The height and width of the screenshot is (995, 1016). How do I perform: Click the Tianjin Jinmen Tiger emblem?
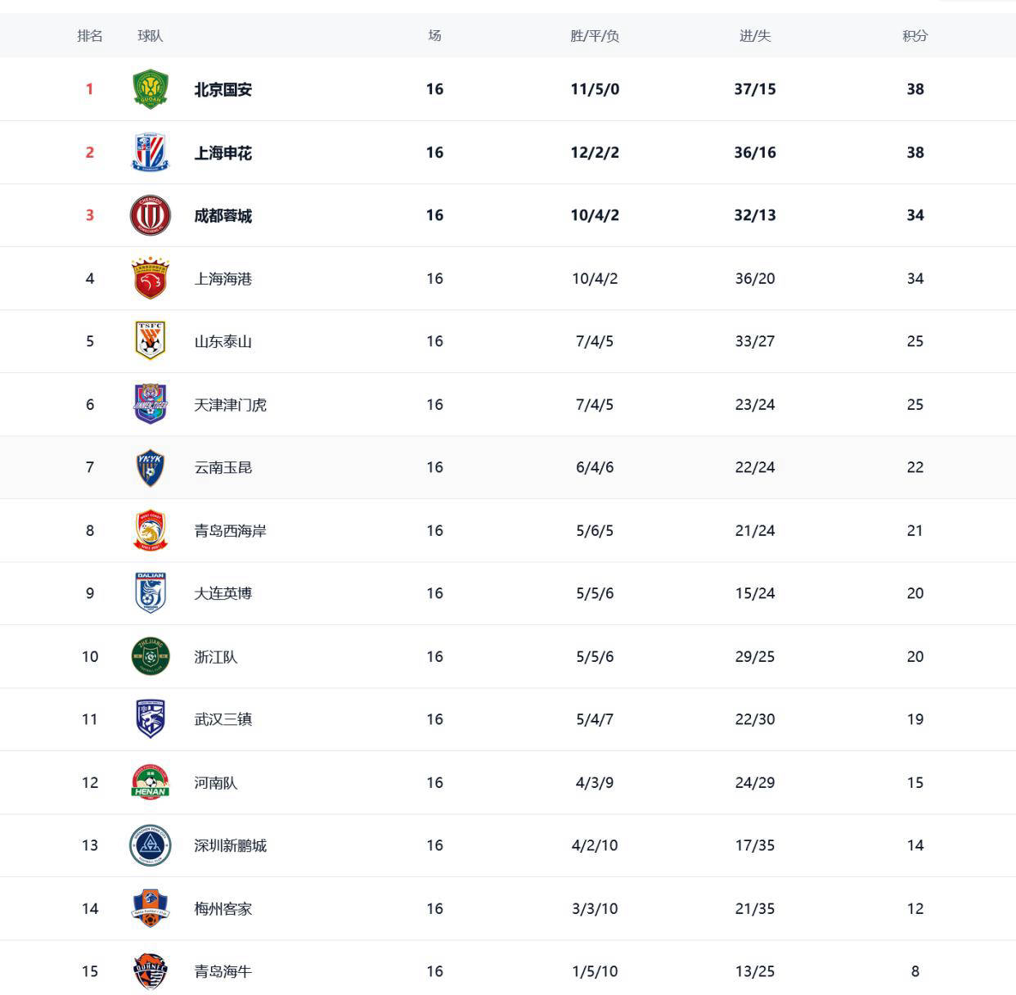151,404
